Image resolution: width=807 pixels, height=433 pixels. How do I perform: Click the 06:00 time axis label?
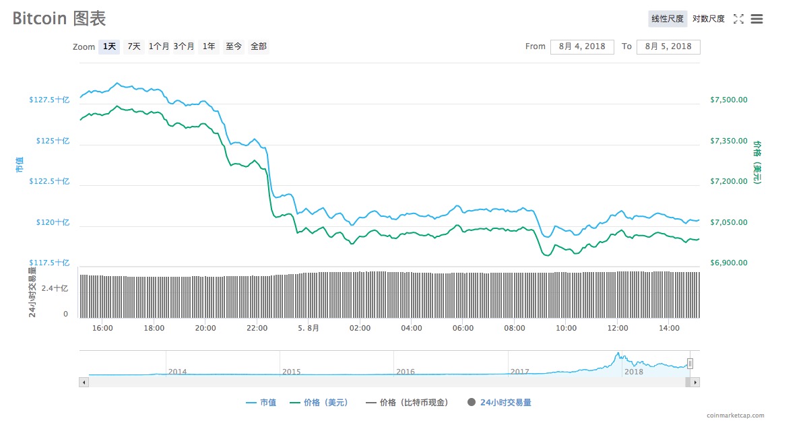click(x=463, y=328)
